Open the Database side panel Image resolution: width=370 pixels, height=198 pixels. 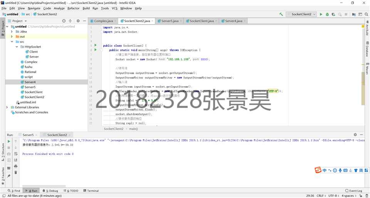(x=367, y=49)
